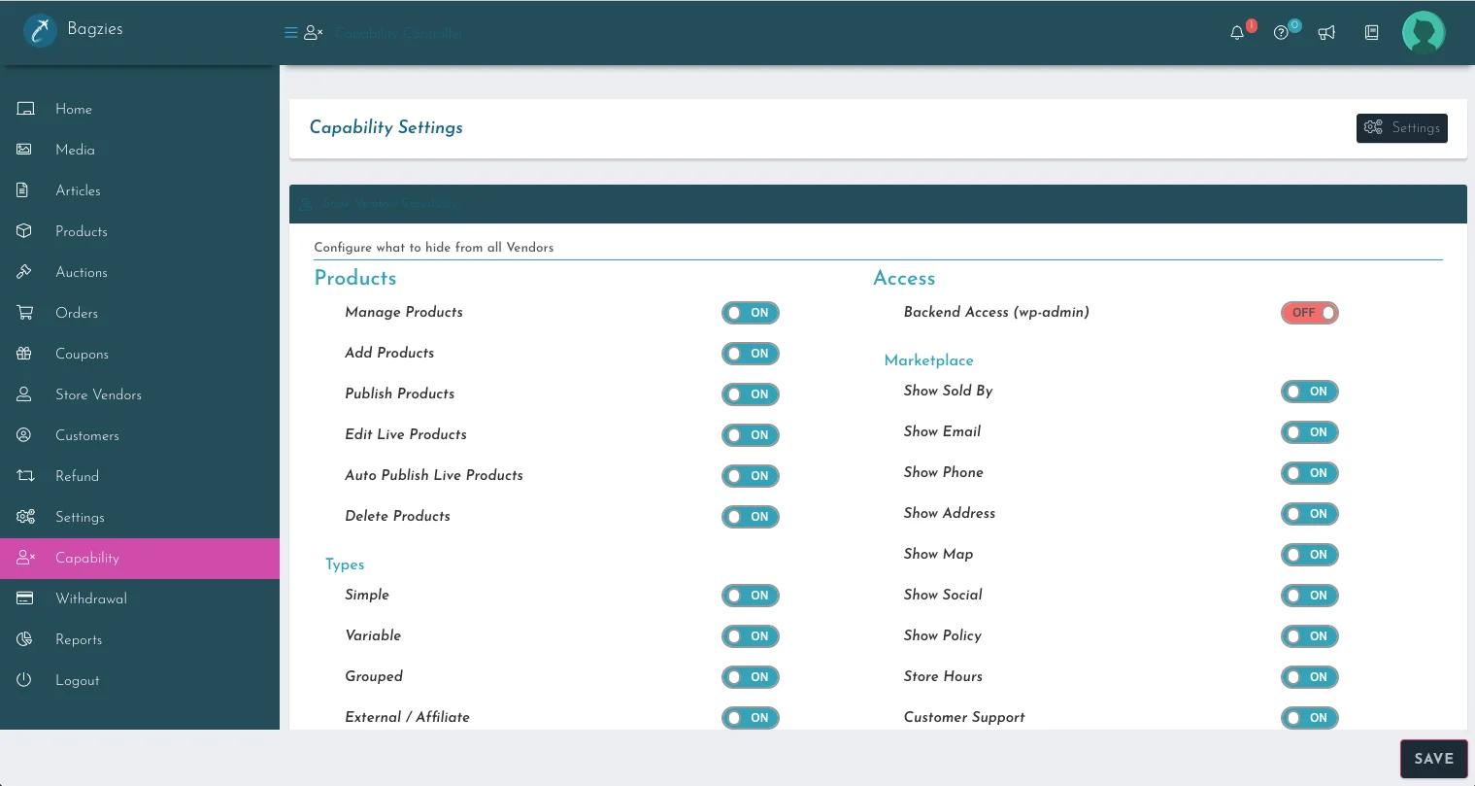Toggle Grouped product type switch
The width and height of the screenshot is (1475, 786).
(750, 677)
